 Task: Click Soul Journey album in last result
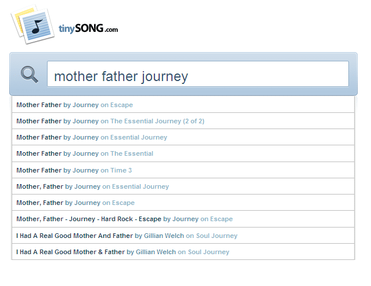(x=208, y=252)
